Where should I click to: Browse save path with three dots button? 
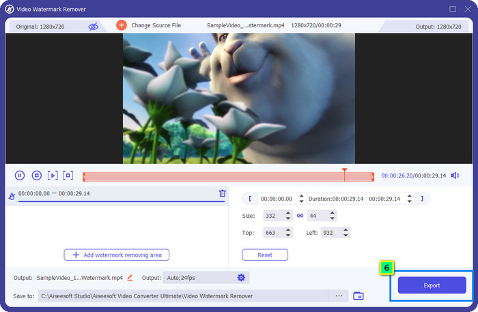point(339,296)
